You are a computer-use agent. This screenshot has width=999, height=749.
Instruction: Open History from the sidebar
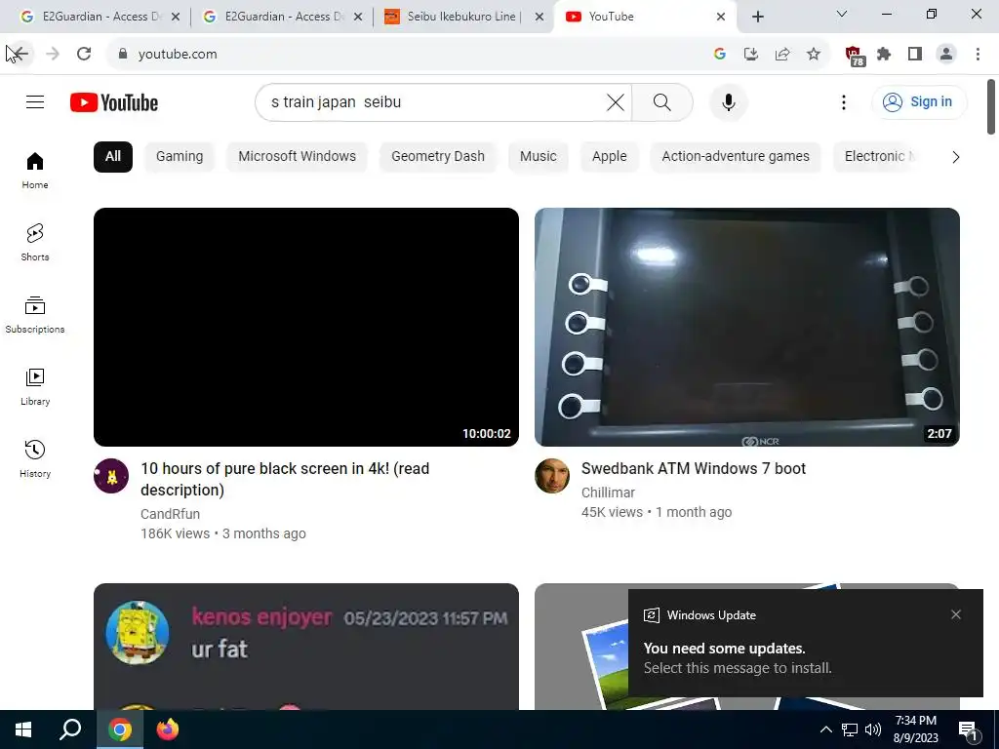click(x=35, y=458)
